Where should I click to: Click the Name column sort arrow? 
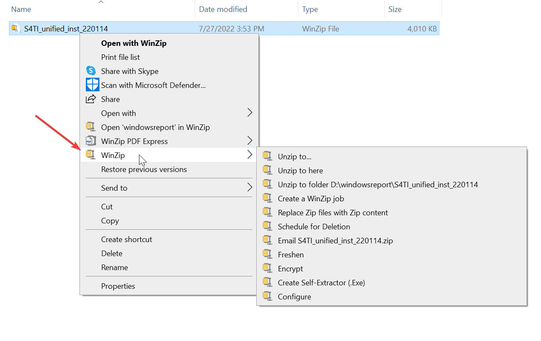tap(101, 2)
